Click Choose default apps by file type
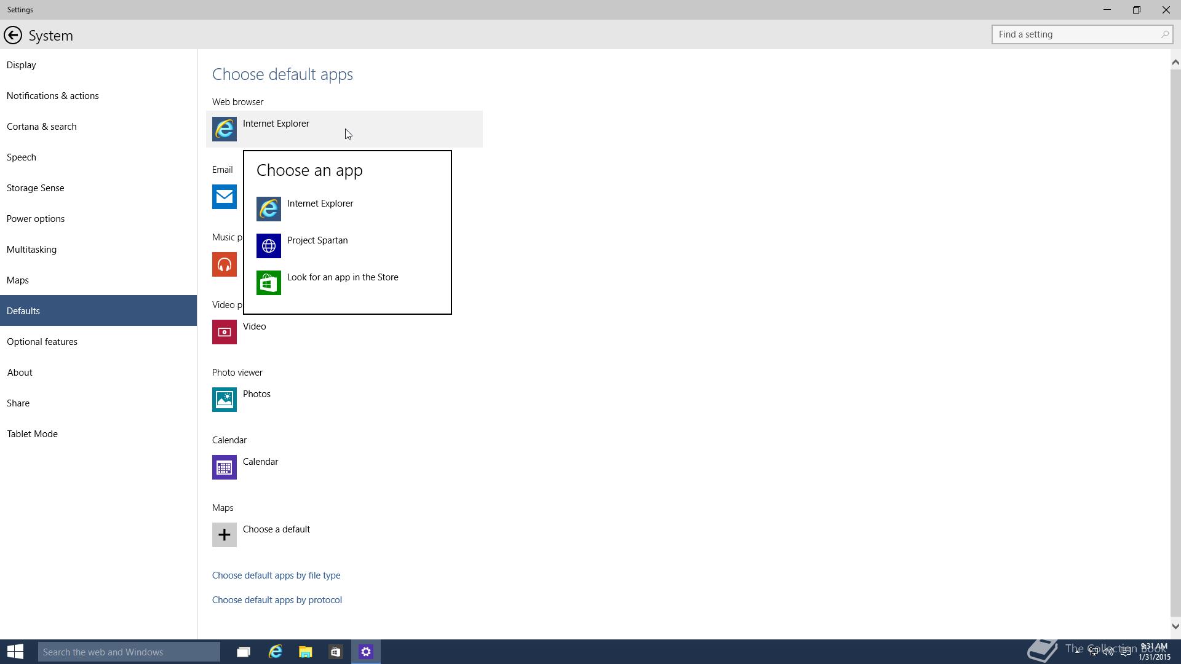This screenshot has height=664, width=1181. (x=276, y=575)
